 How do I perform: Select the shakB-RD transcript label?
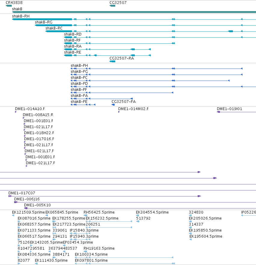click(73, 34)
